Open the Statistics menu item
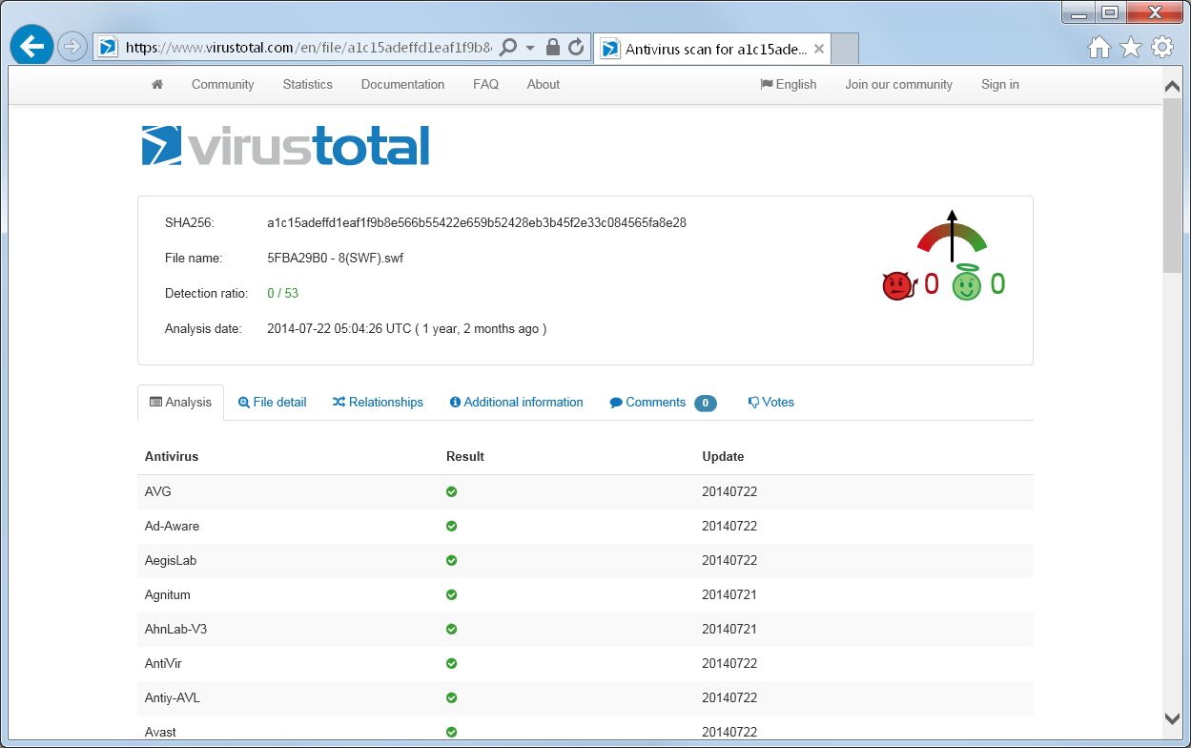 pos(307,85)
